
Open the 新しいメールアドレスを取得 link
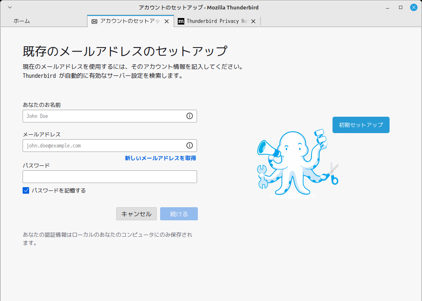tap(161, 158)
